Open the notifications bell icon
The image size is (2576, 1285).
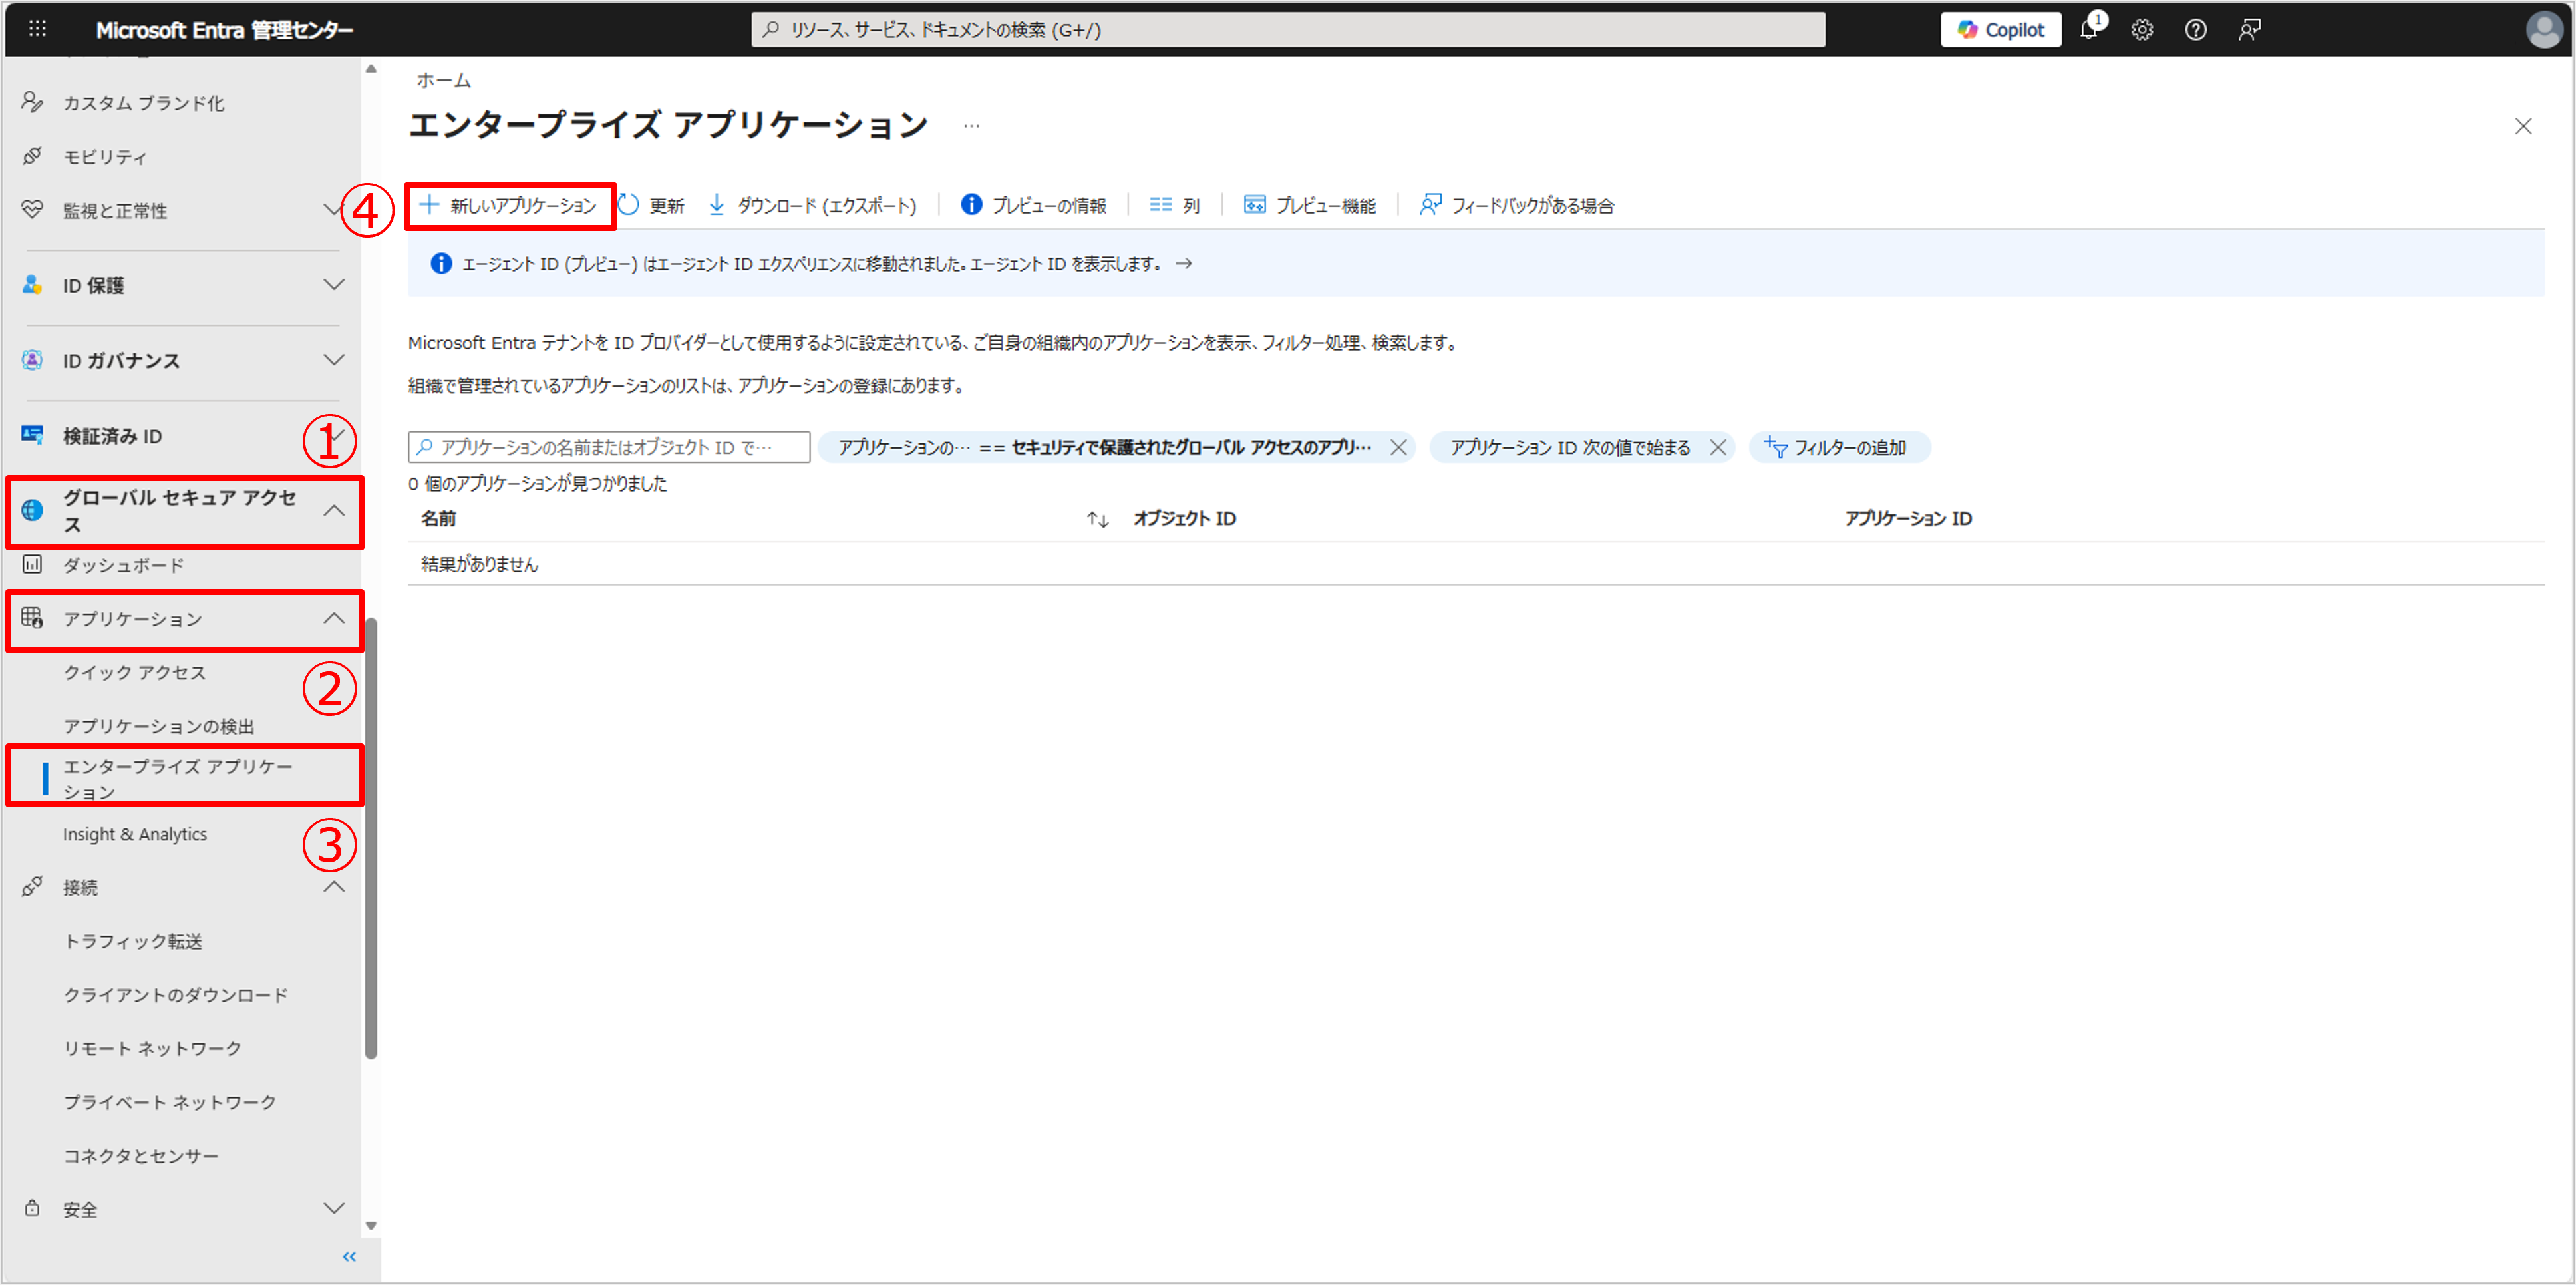pyautogui.click(x=2088, y=29)
